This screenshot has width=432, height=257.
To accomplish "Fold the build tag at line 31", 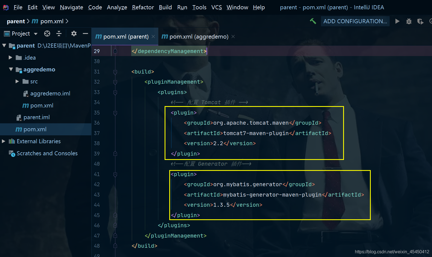I will pyautogui.click(x=115, y=72).
